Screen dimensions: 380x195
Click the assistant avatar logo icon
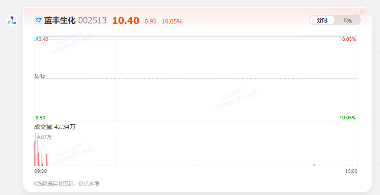coord(12,20)
